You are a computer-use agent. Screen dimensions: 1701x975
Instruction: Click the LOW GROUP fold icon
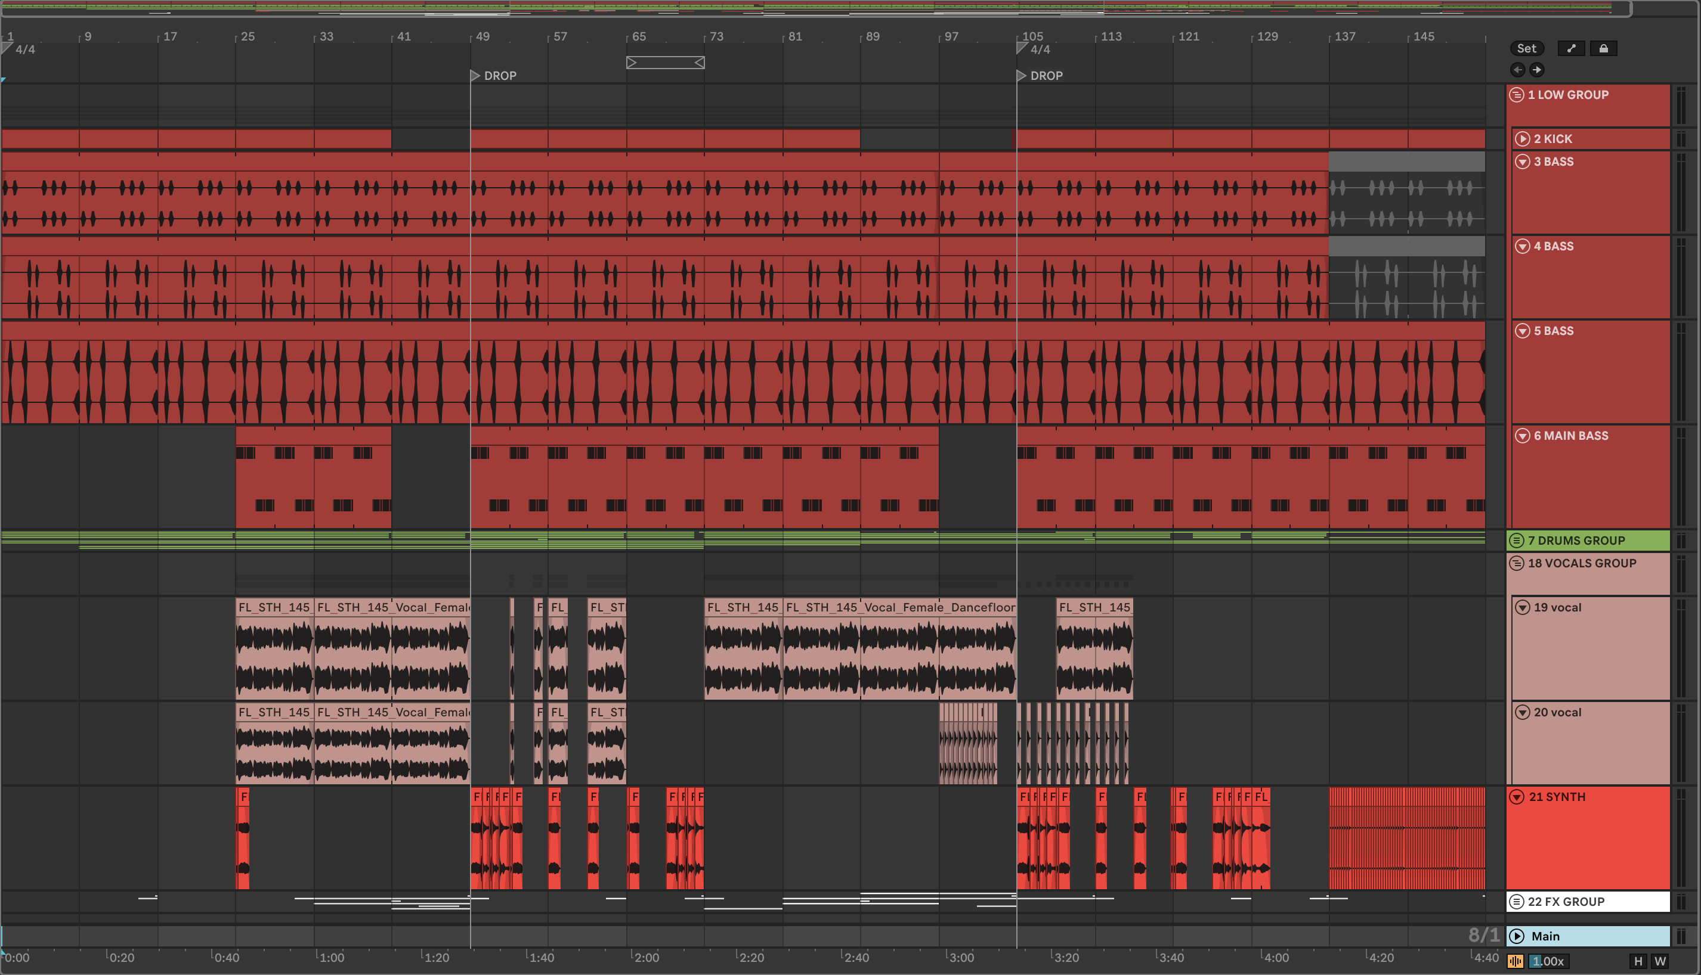[x=1517, y=95]
